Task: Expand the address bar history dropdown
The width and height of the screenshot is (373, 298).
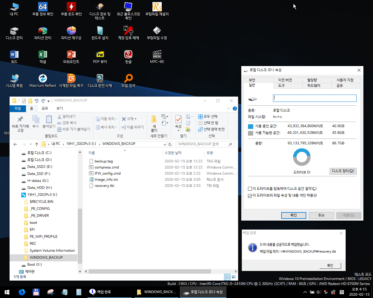Action: click(x=165, y=144)
